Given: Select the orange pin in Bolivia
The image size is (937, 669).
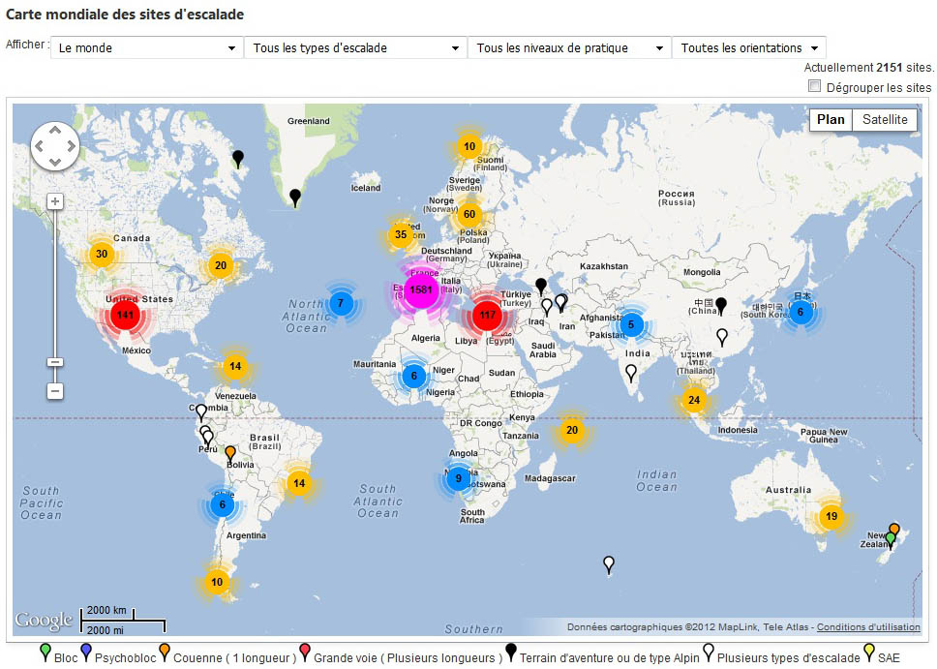Looking at the screenshot, I should (x=230, y=454).
